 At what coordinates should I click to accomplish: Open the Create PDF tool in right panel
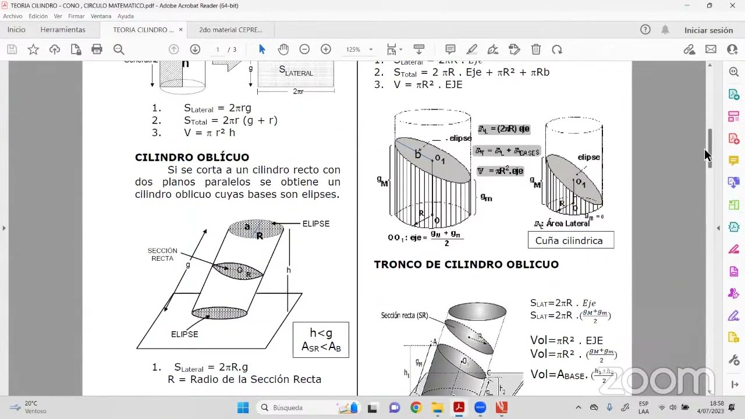click(734, 139)
